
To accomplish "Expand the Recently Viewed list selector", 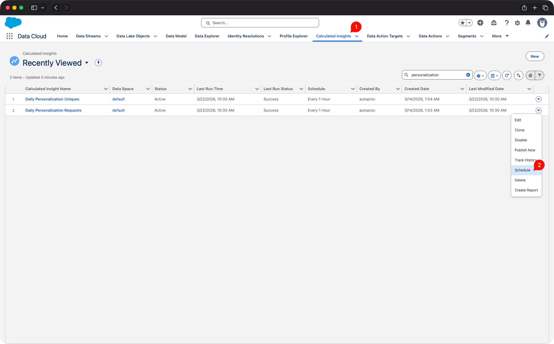I will [x=87, y=63].
